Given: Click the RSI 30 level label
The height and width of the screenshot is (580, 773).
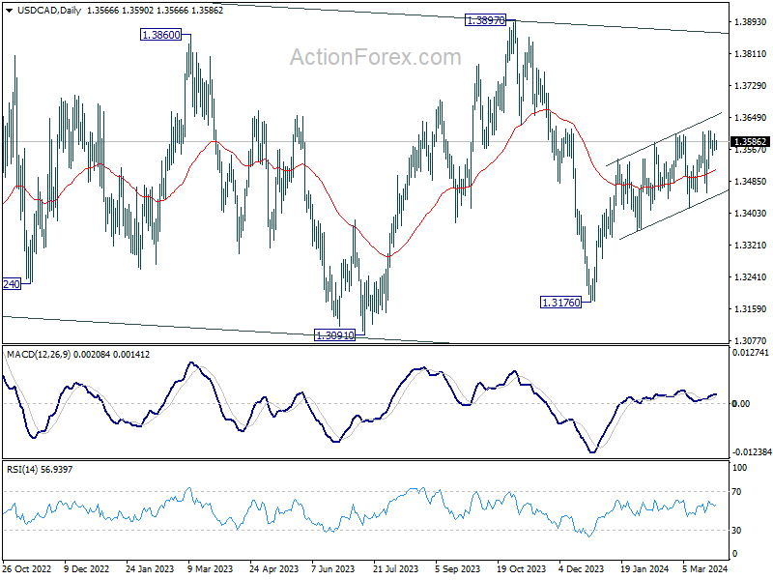Looking at the screenshot, I should (736, 530).
